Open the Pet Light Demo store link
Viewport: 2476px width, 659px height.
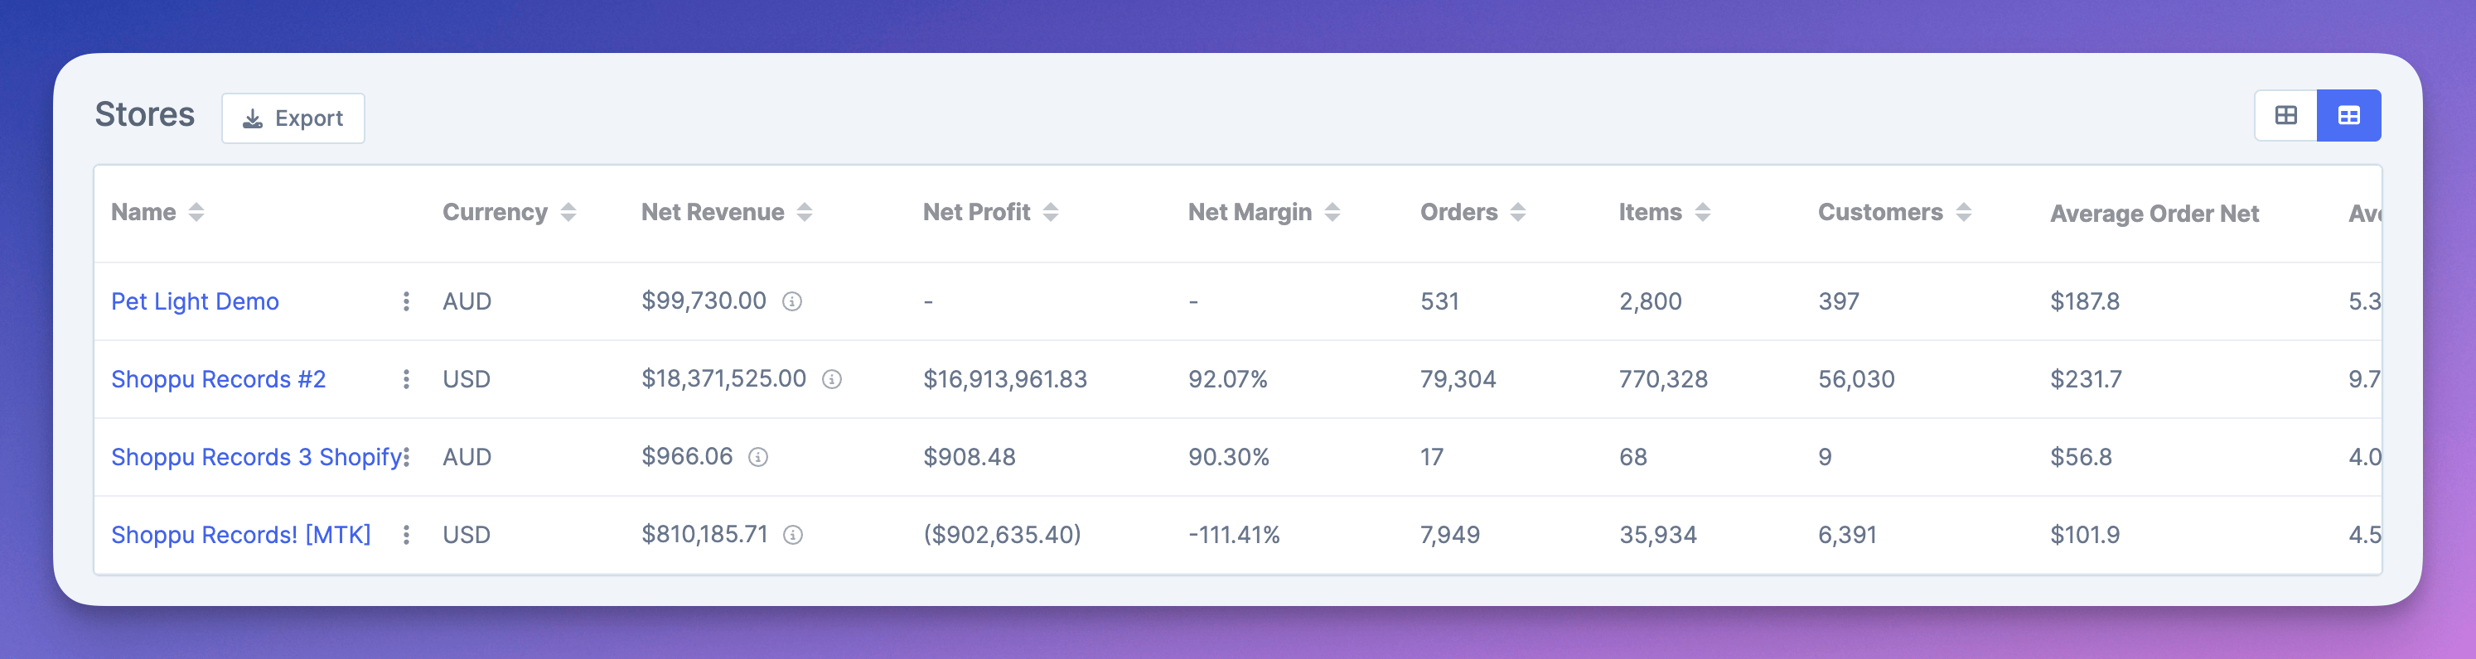[195, 301]
